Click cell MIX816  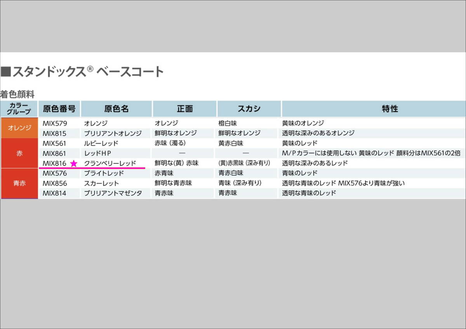point(55,163)
